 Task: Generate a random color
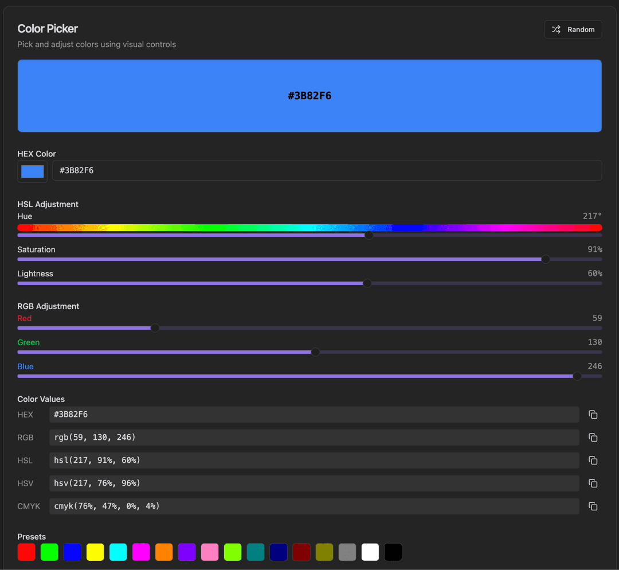(x=573, y=29)
